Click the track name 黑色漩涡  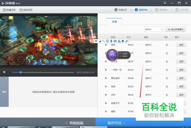[x=115, y=78]
